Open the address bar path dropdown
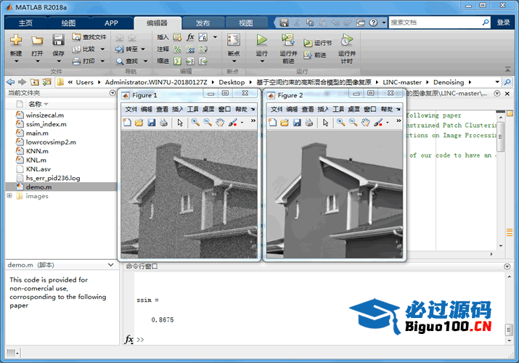519x363 pixels. [x=497, y=82]
